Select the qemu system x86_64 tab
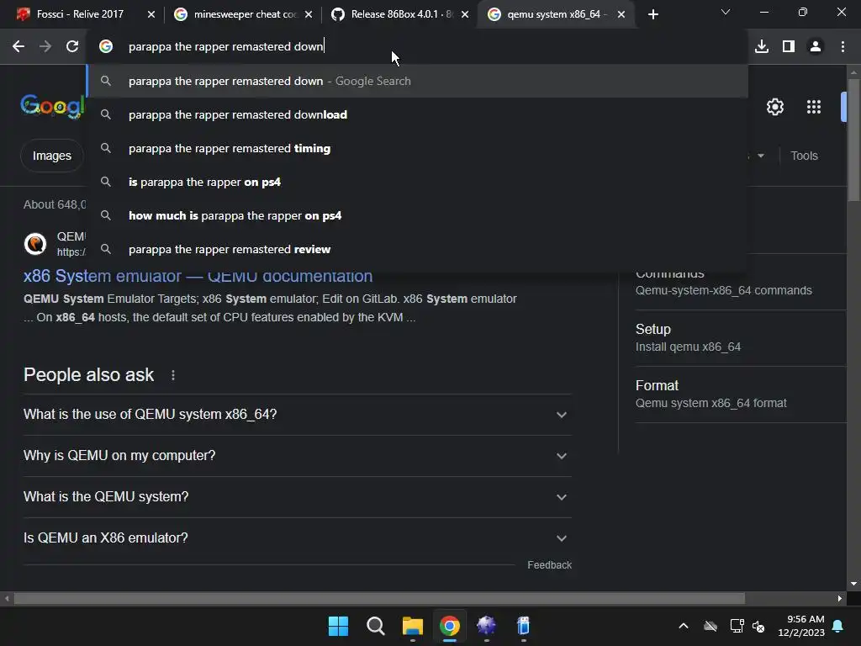This screenshot has width=861, height=646. click(549, 14)
